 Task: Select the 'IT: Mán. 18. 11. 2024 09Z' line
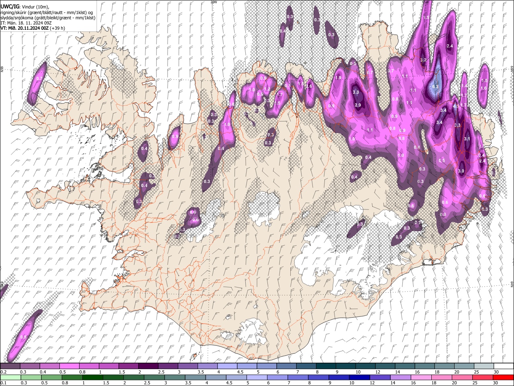(x=26, y=23)
